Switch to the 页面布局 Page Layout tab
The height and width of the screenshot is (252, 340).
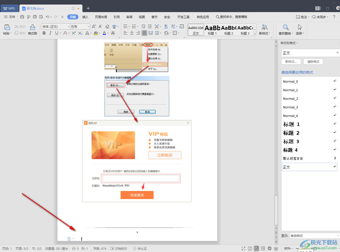click(x=101, y=17)
